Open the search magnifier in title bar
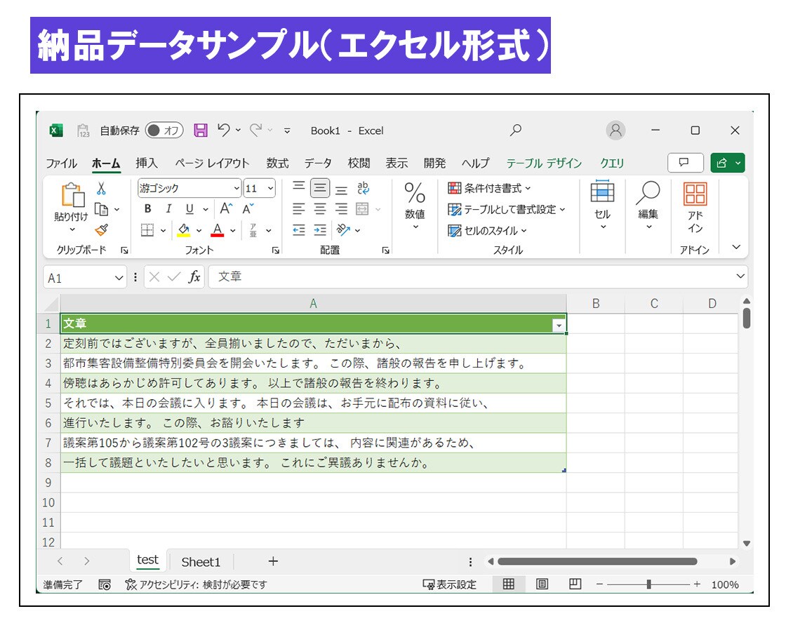 coord(515,130)
